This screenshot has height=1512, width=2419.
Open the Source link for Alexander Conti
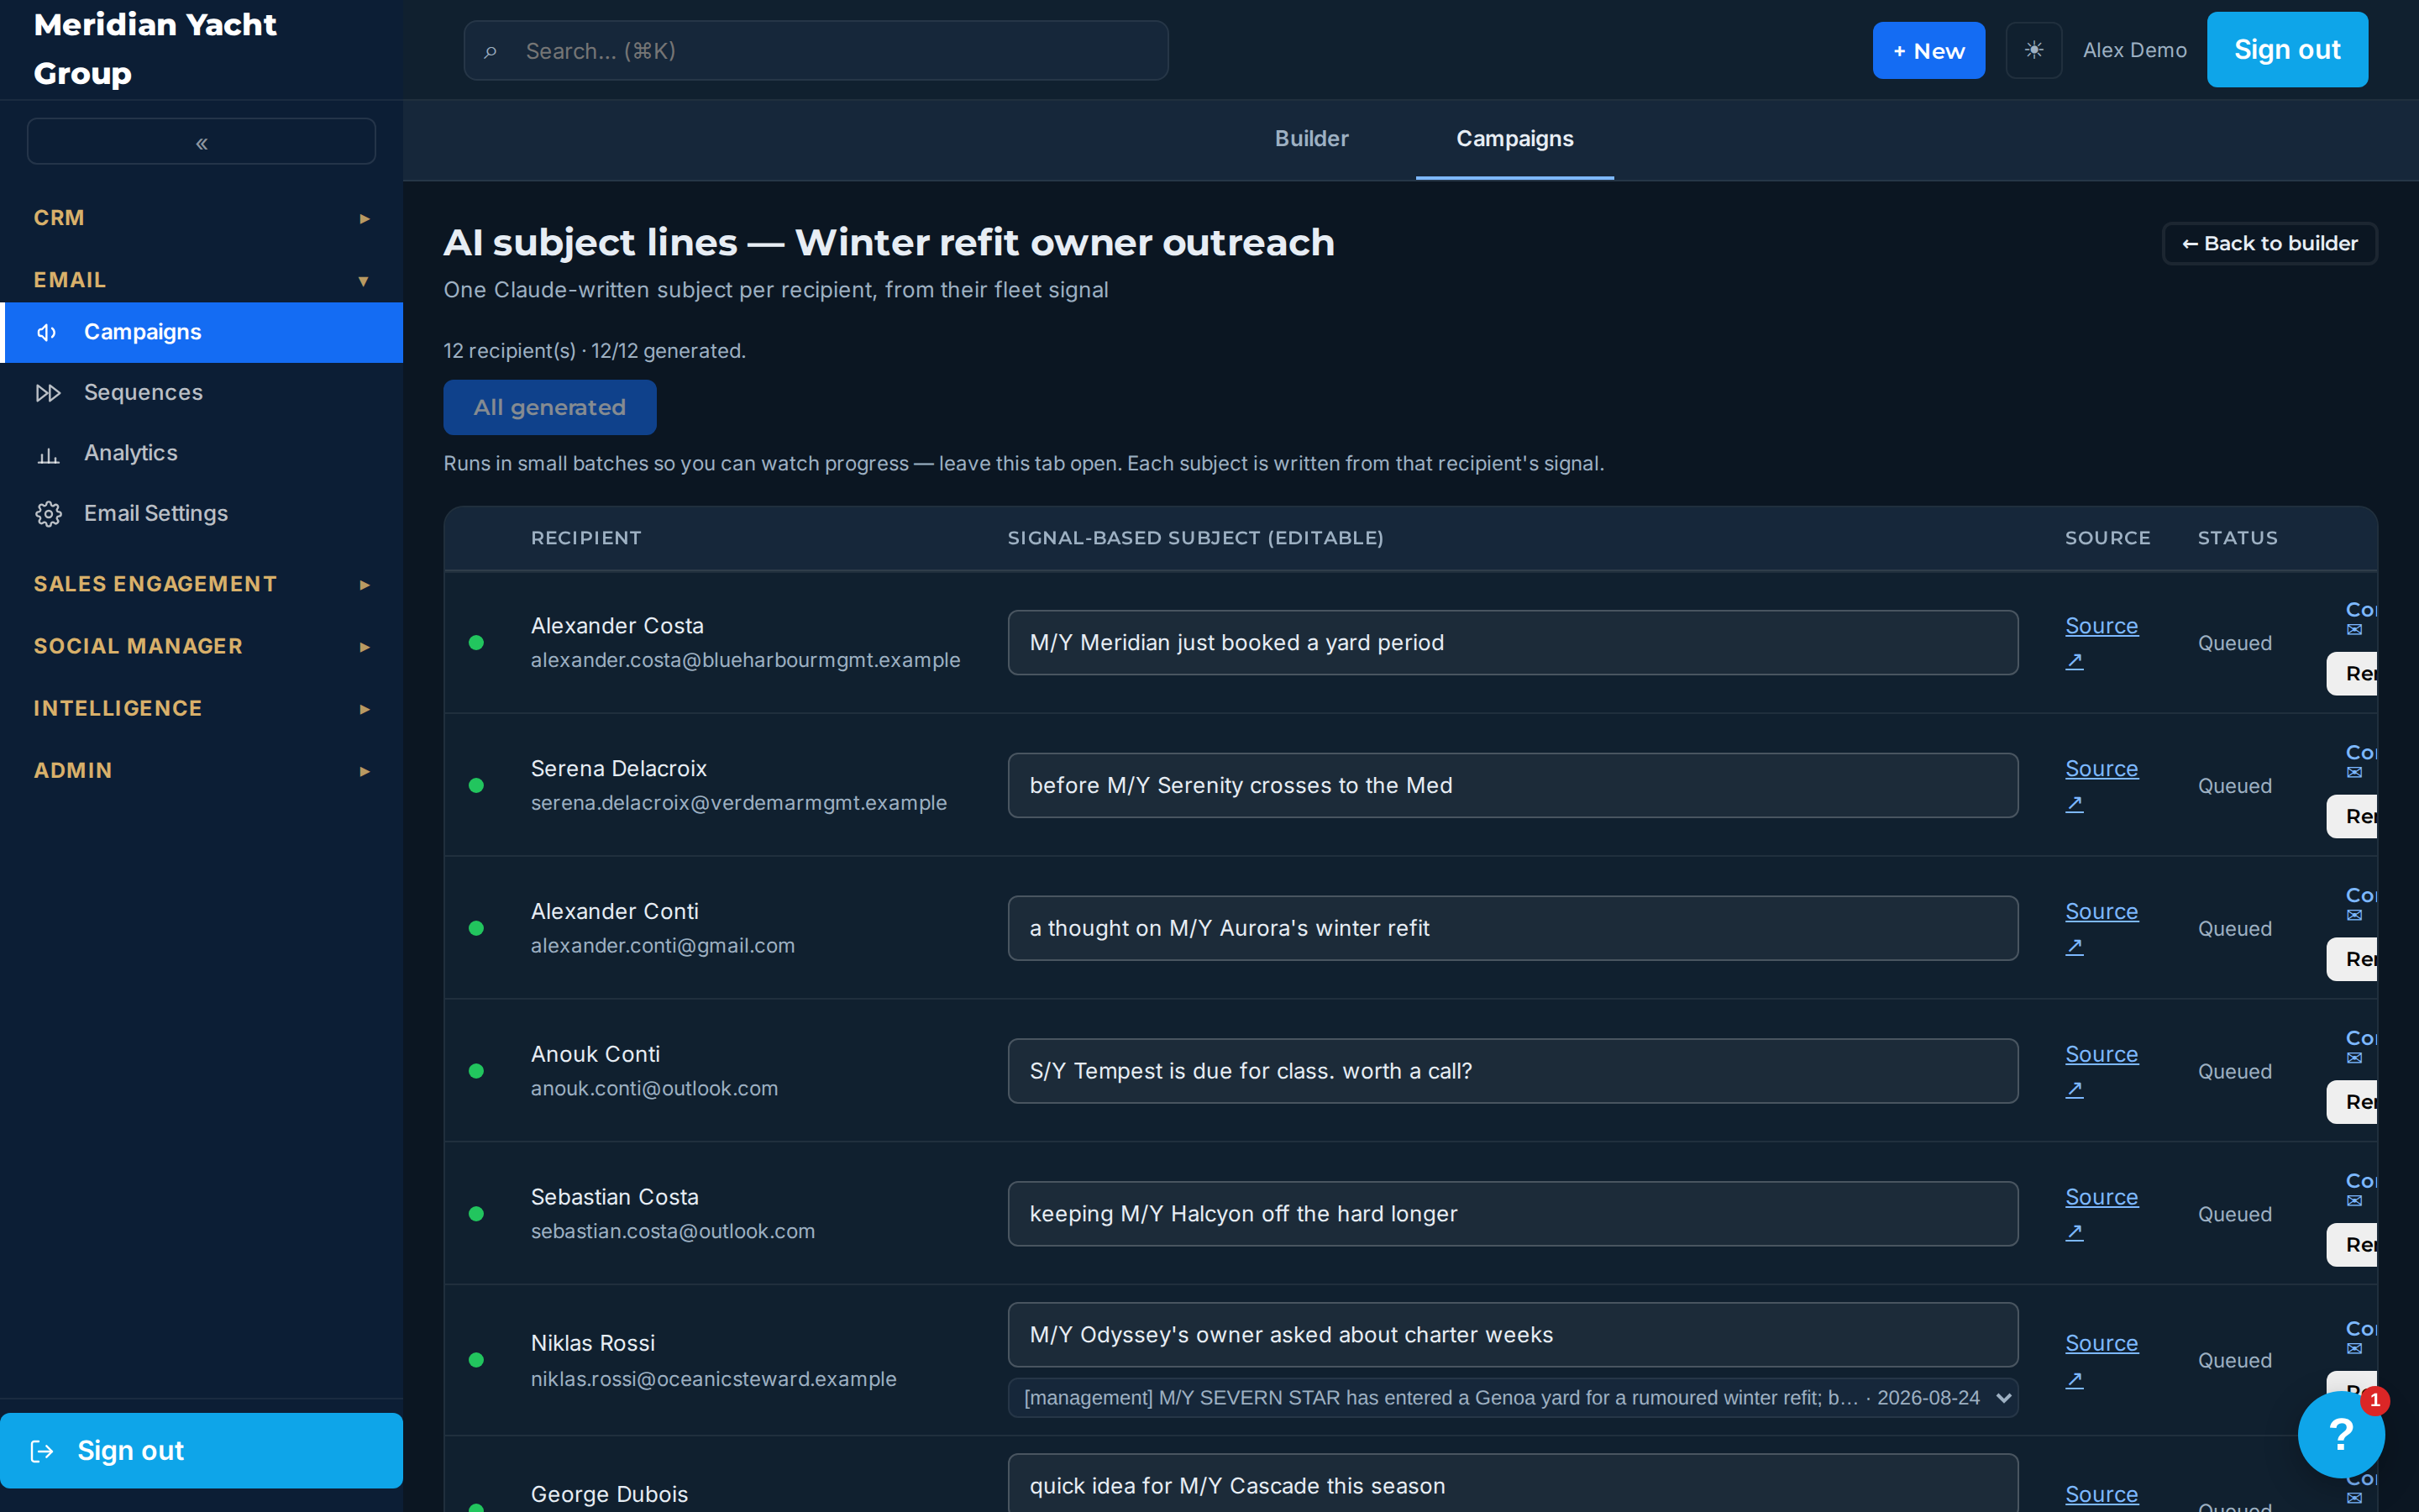(x=2102, y=911)
